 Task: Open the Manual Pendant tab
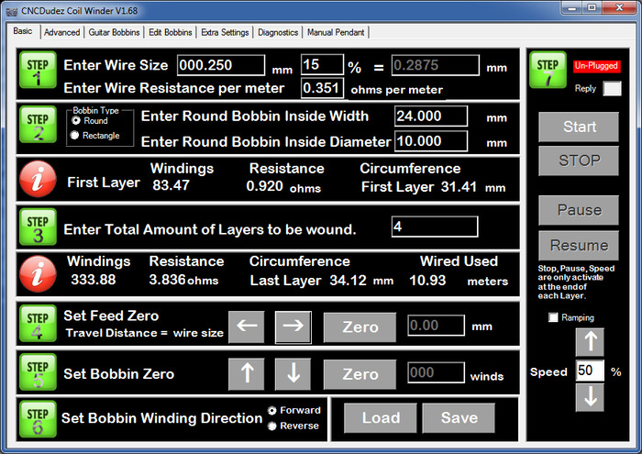336,32
